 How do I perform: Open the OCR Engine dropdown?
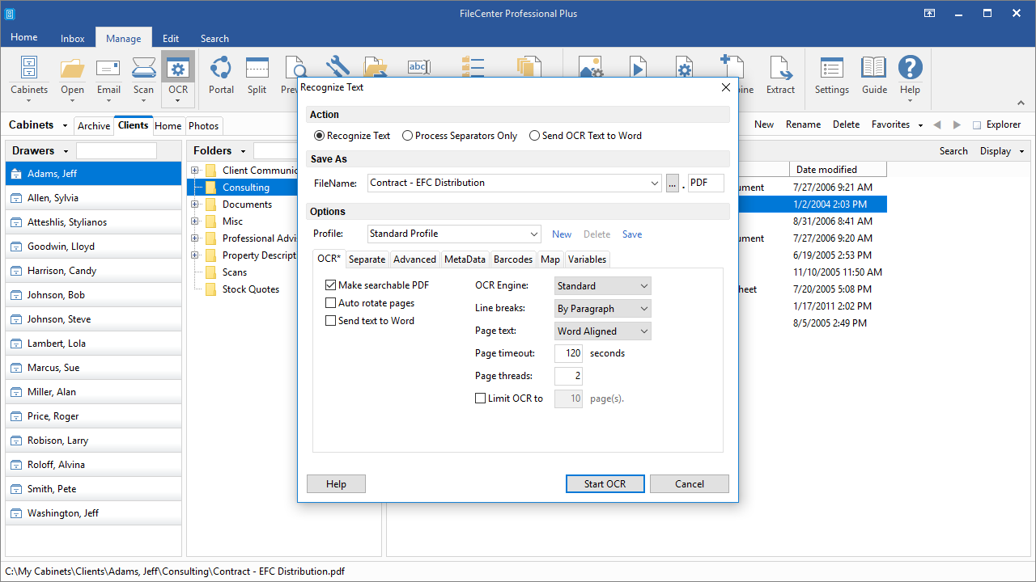(x=602, y=286)
